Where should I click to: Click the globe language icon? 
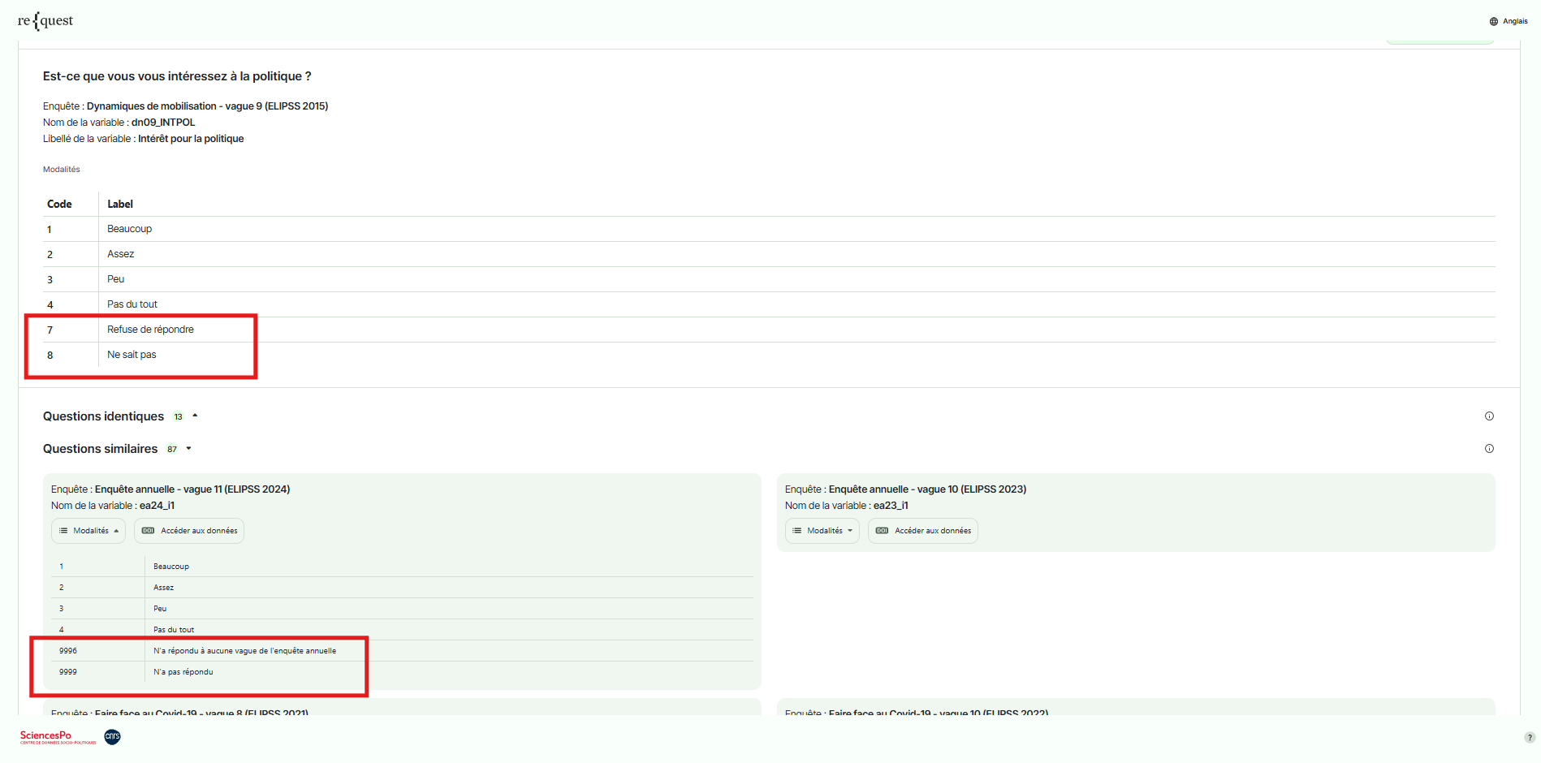[1494, 21]
